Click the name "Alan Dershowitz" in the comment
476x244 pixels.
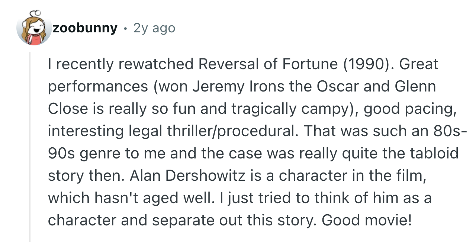tap(187, 175)
